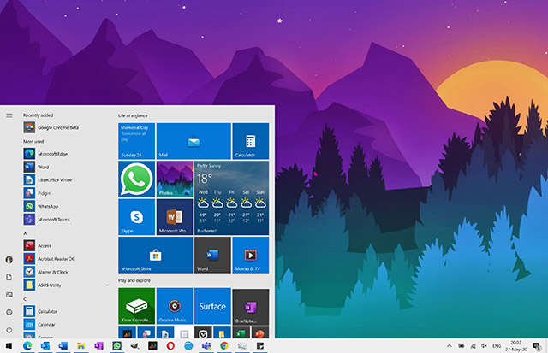Open the Photos tile thumbnail
Image resolution: width=548 pixels, height=353 pixels.
point(174,179)
